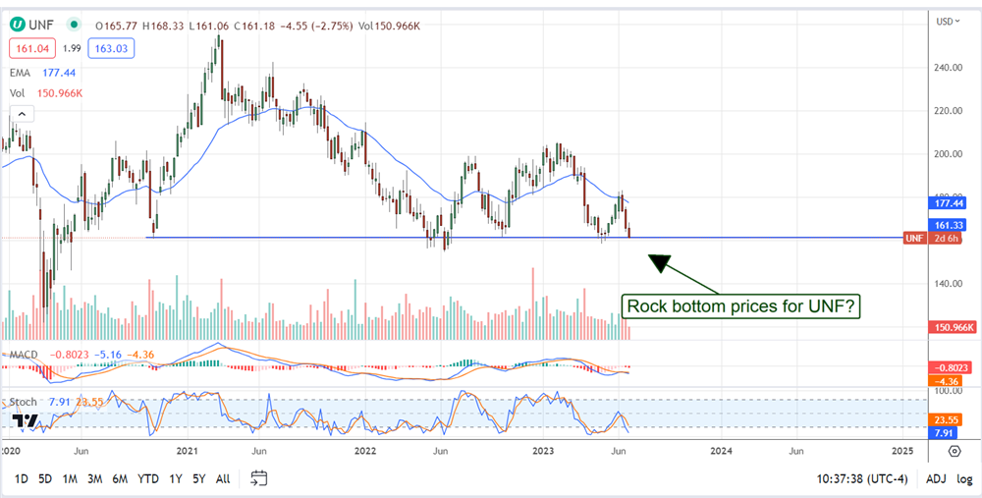
Task: Select the 3M time range
Action: click(94, 479)
